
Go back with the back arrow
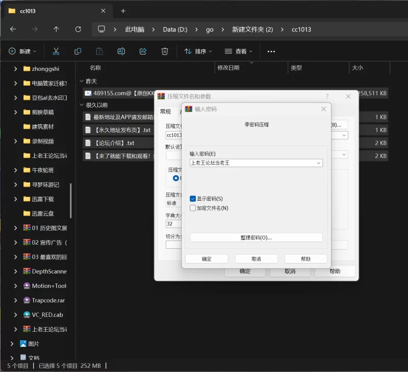tap(13, 29)
